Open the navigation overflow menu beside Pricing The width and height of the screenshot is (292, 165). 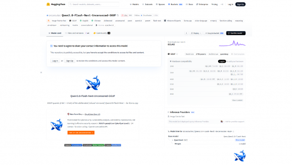point(222,4)
